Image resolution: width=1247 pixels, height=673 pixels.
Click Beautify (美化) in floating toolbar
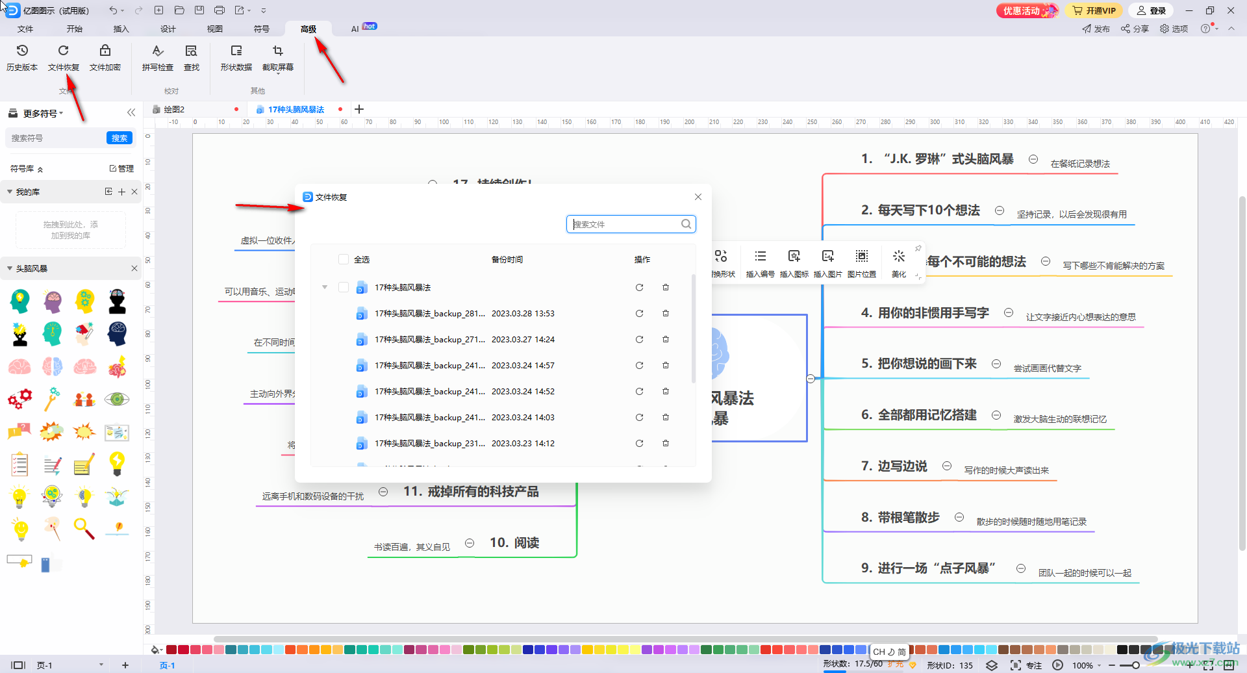pos(899,263)
